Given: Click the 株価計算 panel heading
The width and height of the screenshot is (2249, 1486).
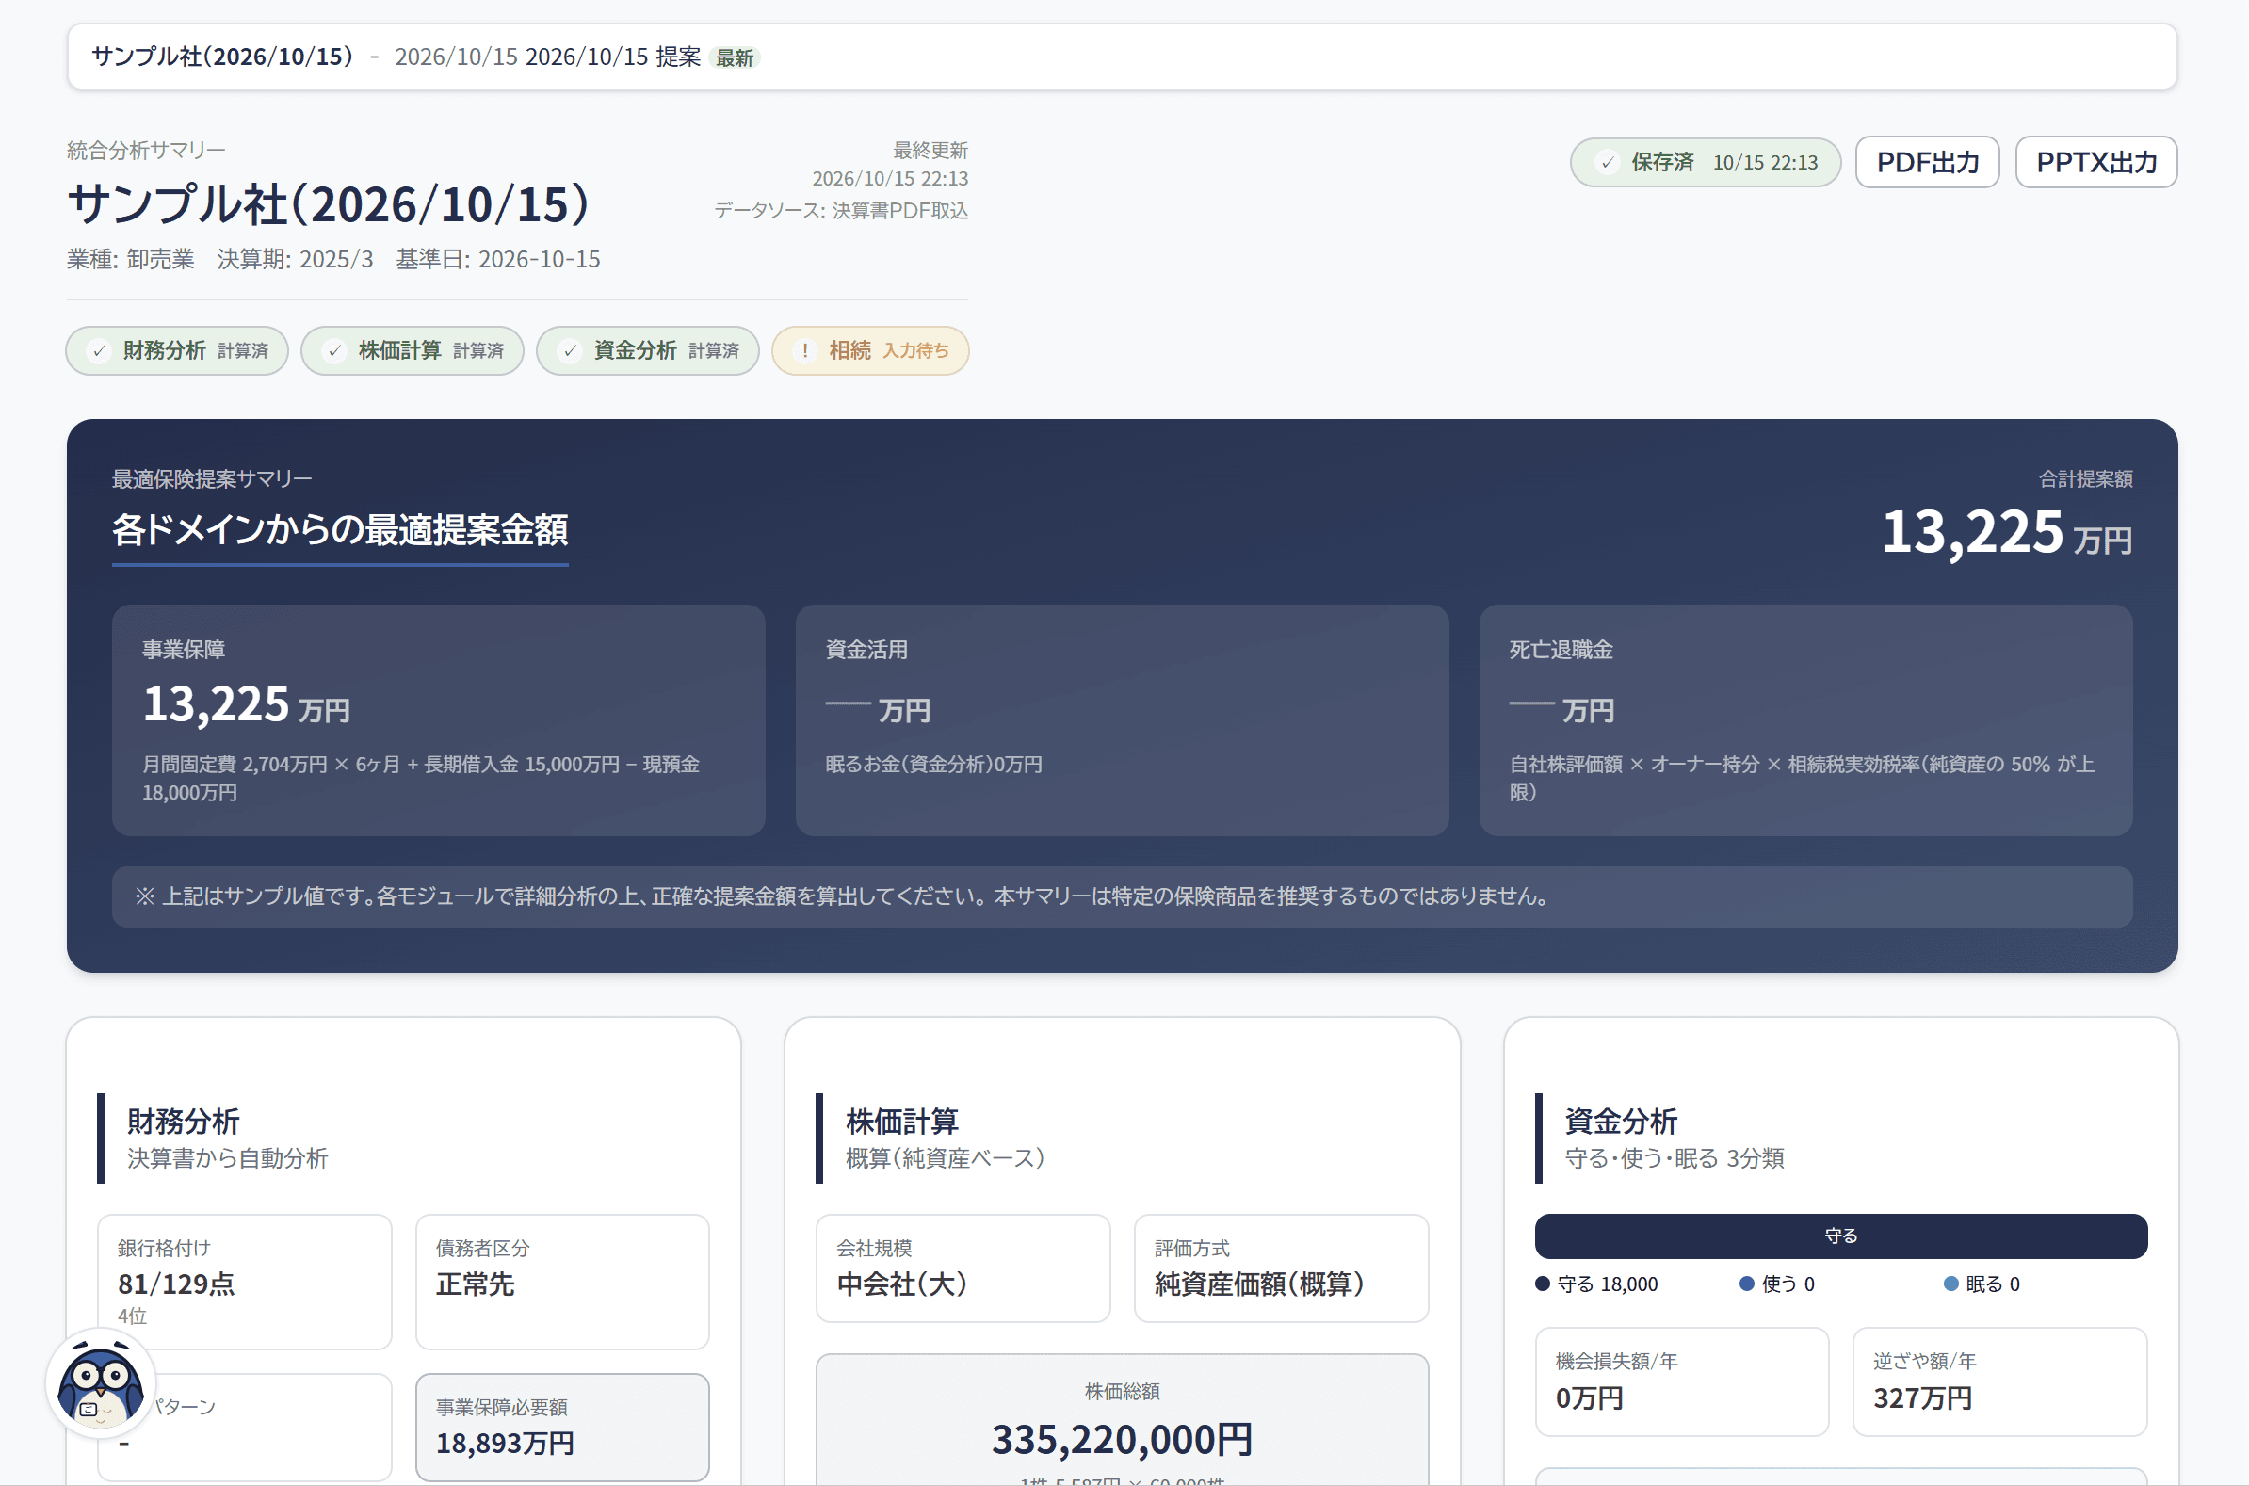Looking at the screenshot, I should [x=901, y=1122].
